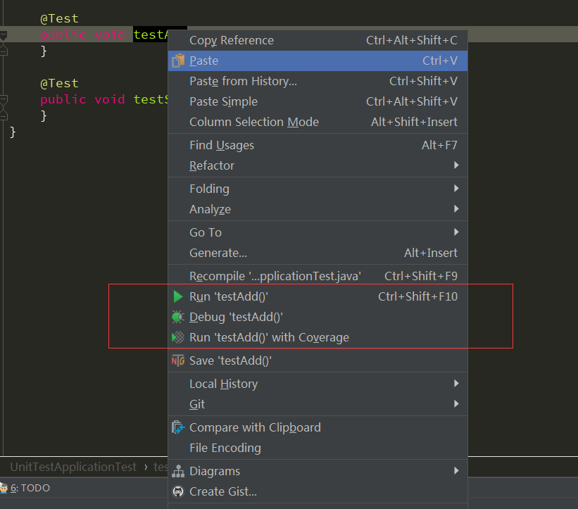Expand the Local History submenu arrow

(x=456, y=384)
